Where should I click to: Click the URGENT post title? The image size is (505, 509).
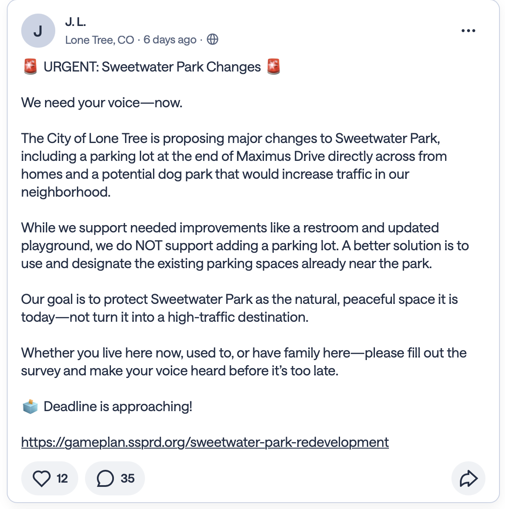[x=152, y=66]
